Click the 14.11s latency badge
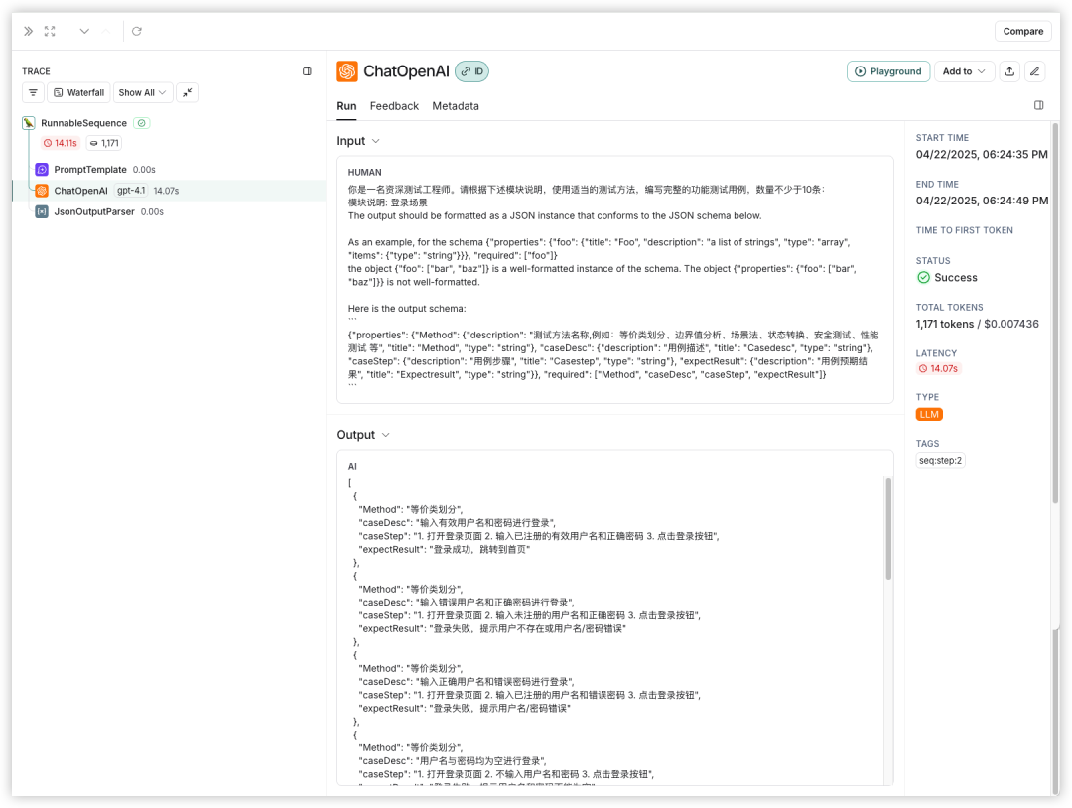The width and height of the screenshot is (1072, 808). [x=61, y=143]
